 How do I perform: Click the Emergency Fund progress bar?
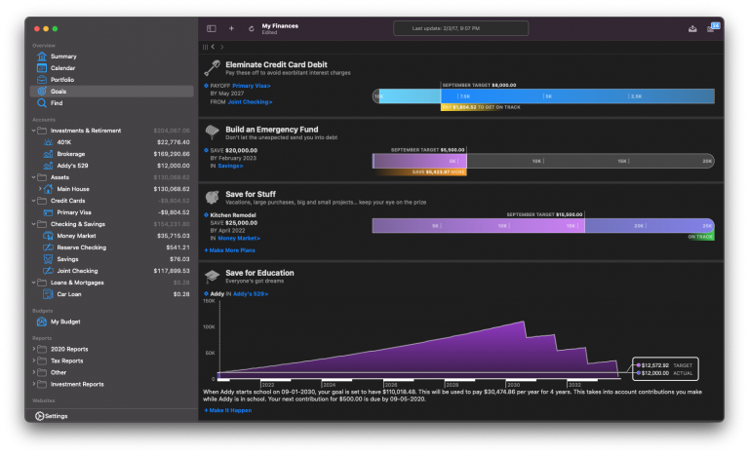click(x=543, y=162)
